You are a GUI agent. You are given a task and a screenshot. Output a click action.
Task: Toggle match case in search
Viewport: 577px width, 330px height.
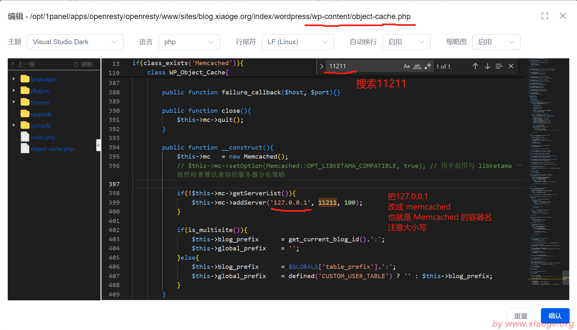(406, 66)
